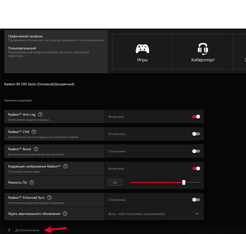Select the Киберспорт profile card
The width and height of the screenshot is (246, 234).
tap(203, 51)
